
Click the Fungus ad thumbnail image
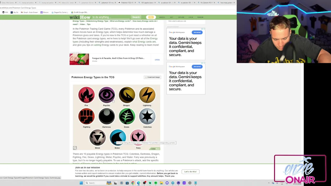[x=79, y=59]
